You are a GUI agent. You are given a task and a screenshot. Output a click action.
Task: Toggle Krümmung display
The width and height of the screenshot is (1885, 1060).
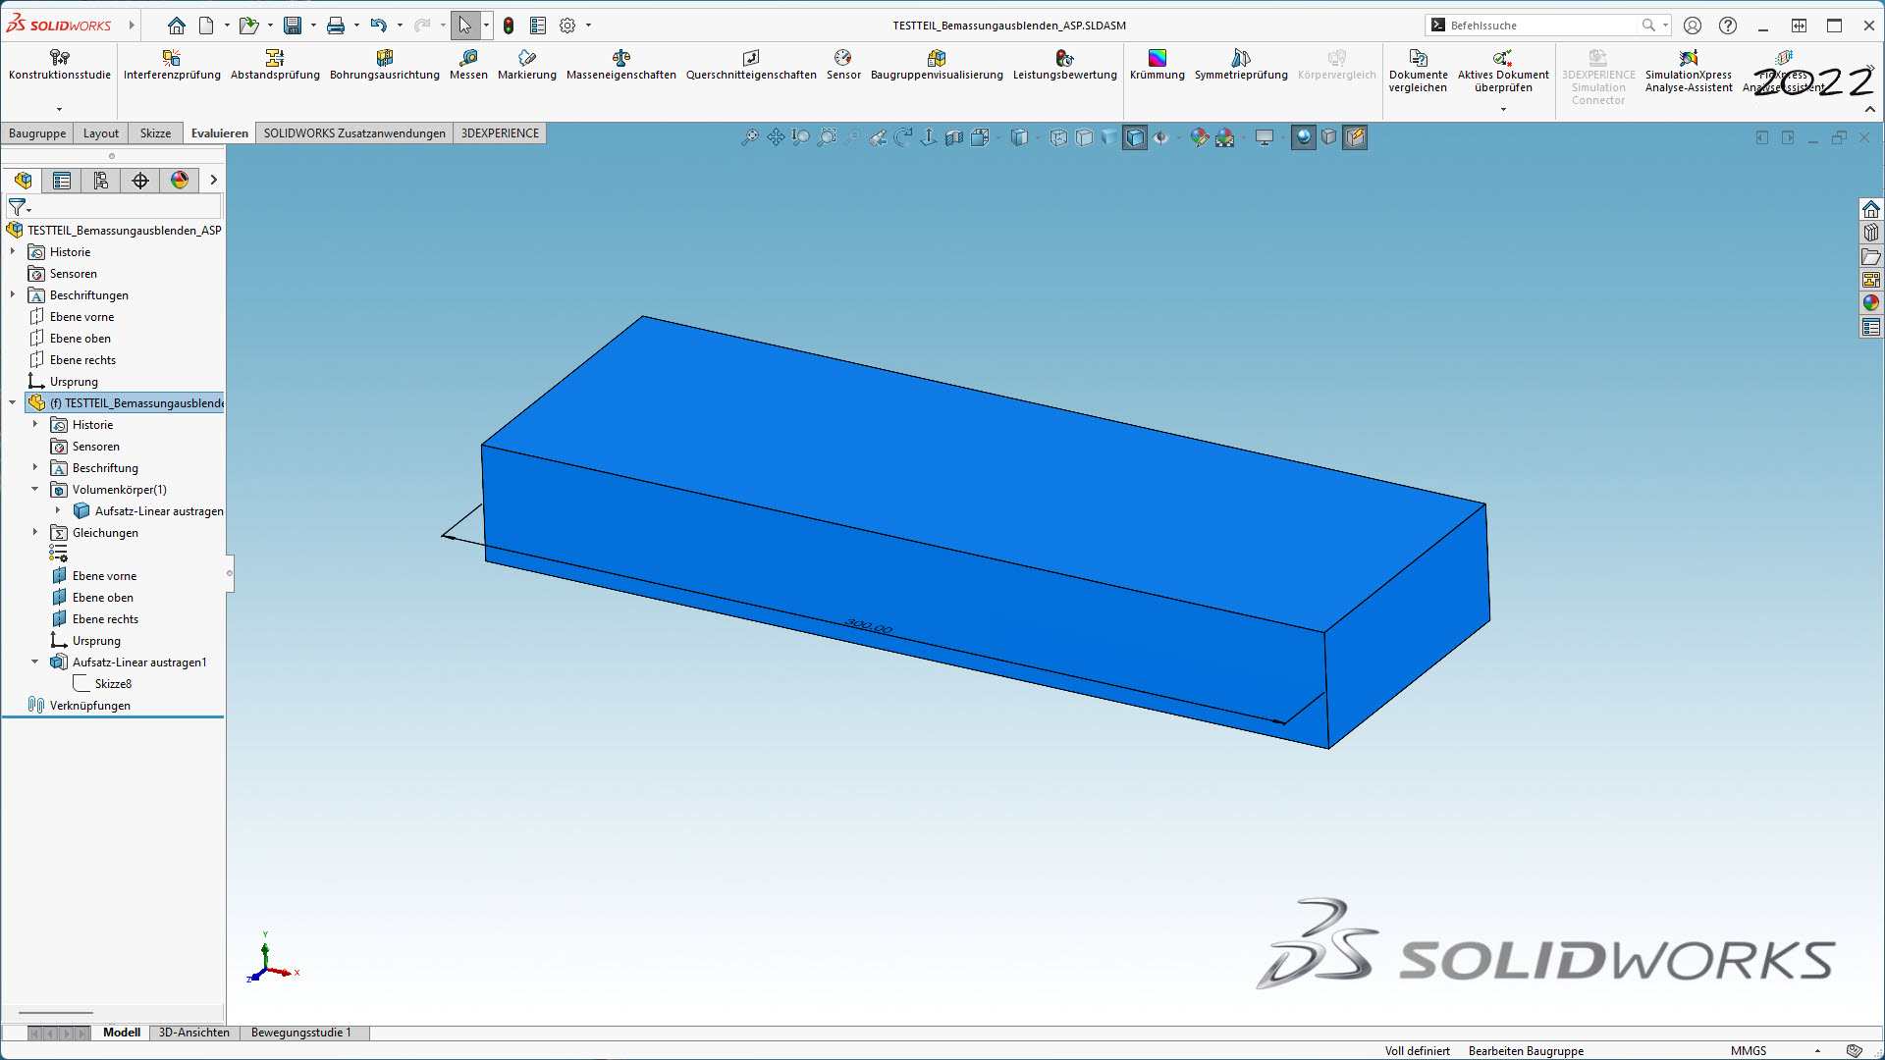pos(1157,65)
